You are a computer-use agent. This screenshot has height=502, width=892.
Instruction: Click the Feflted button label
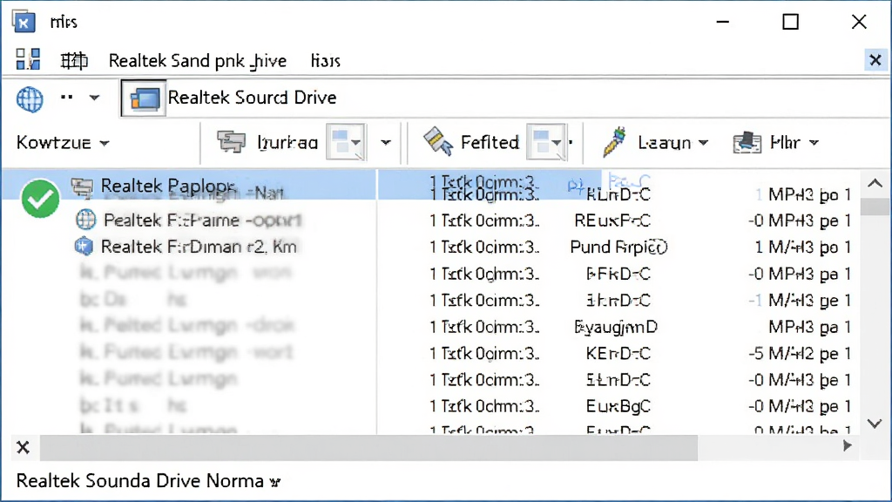[490, 142]
